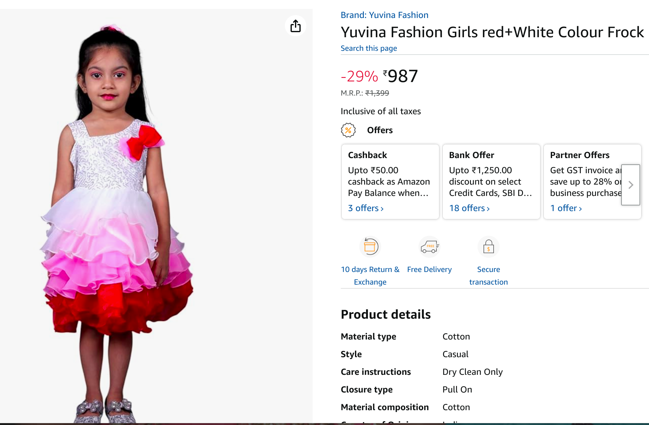This screenshot has width=649, height=425.
Task: Click the share icon on product image
Action: point(295,26)
